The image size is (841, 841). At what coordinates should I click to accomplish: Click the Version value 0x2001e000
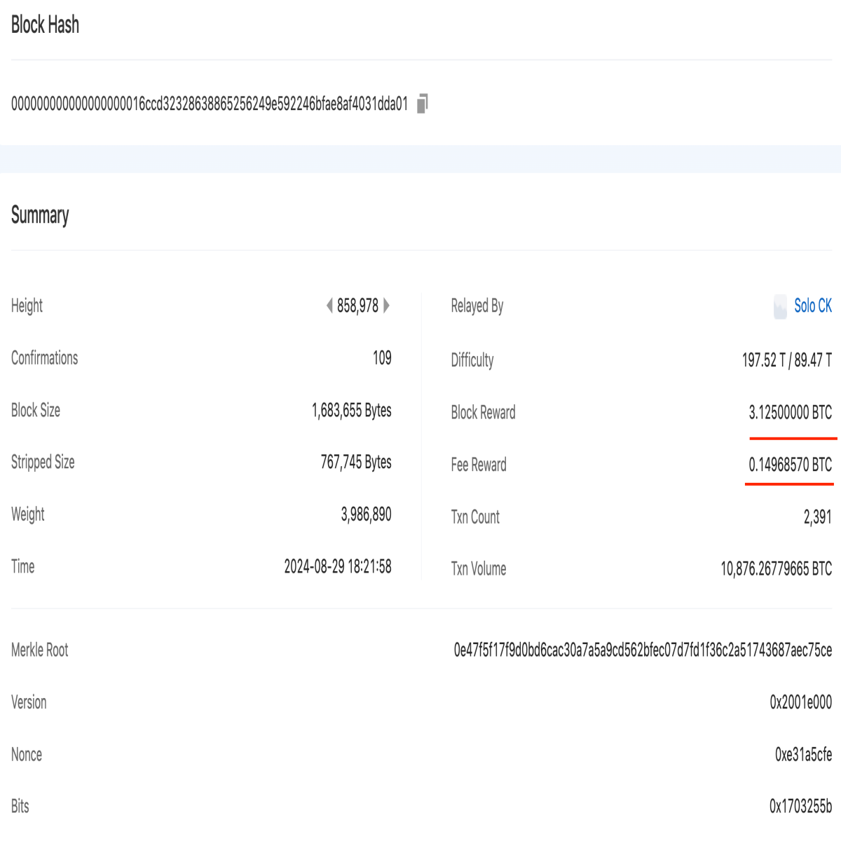coord(801,702)
